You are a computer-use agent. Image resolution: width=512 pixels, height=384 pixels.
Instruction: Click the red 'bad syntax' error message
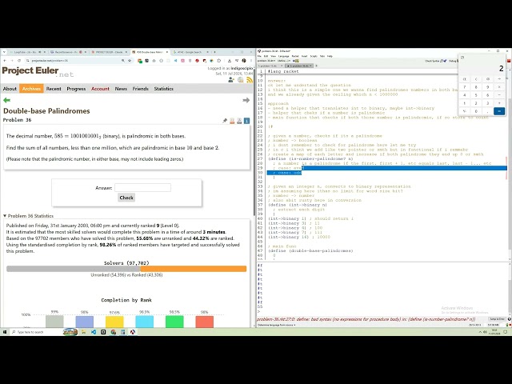point(366,319)
